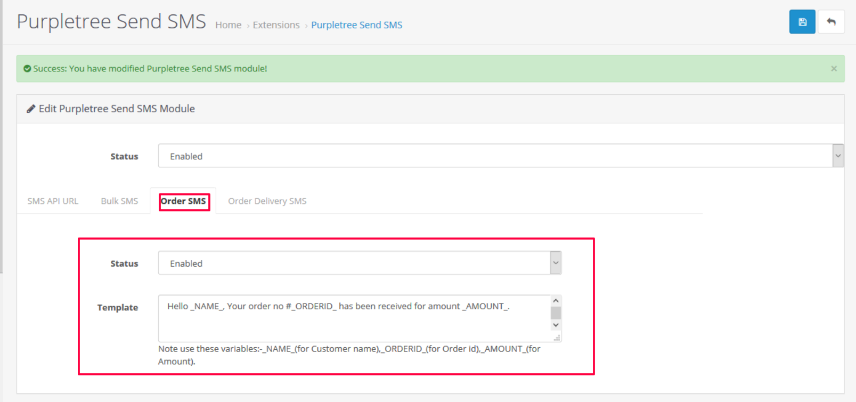856x402 pixels.
Task: Switch to the Order Delivery SMS tab
Action: tap(267, 201)
